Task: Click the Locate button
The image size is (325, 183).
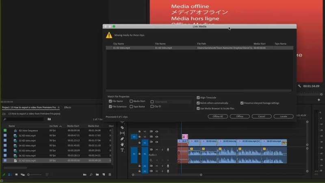Action: (283, 116)
